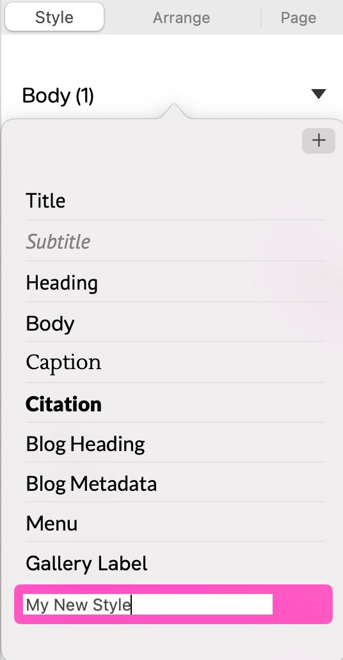Select the Blog Heading style
Screen dimensions: 343x660
(175, 443)
